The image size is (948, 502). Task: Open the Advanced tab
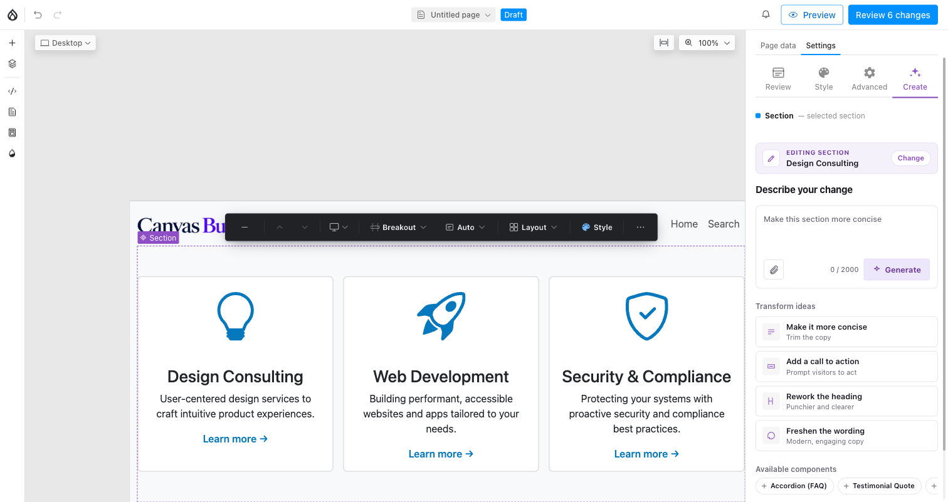click(x=870, y=79)
